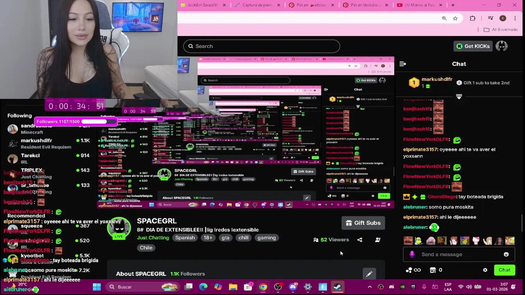Open the volume control in the tray
Screen dimensions: 525x295
pyautogui.click(x=469, y=287)
